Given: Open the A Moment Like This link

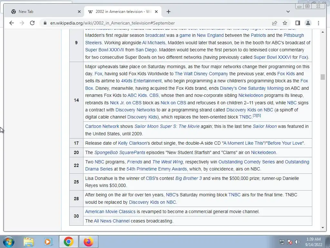Looking at the screenshot, I should click(x=243, y=143).
